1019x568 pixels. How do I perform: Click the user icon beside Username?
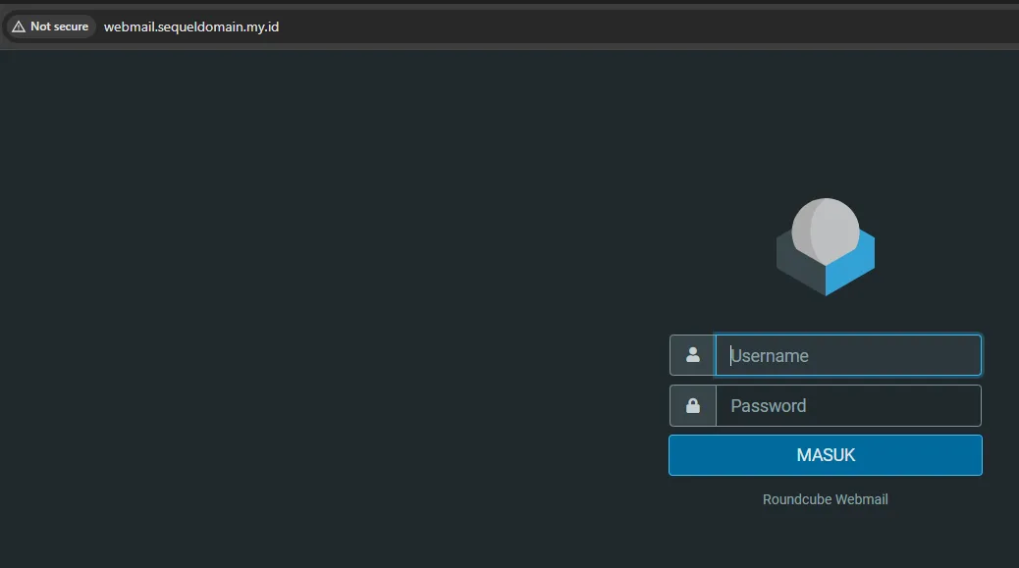tap(693, 355)
